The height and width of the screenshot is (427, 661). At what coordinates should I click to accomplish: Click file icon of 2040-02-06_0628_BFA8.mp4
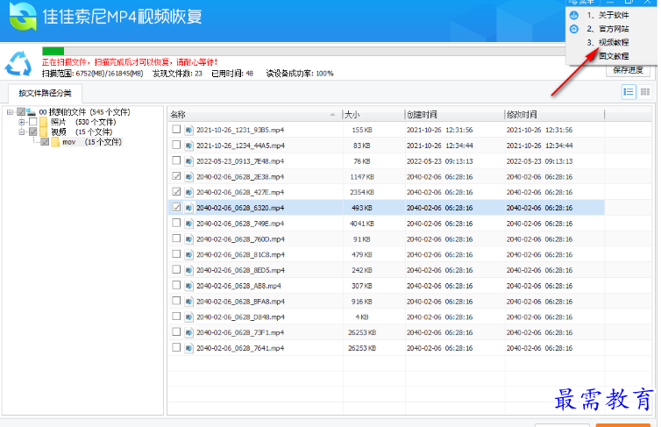click(188, 302)
